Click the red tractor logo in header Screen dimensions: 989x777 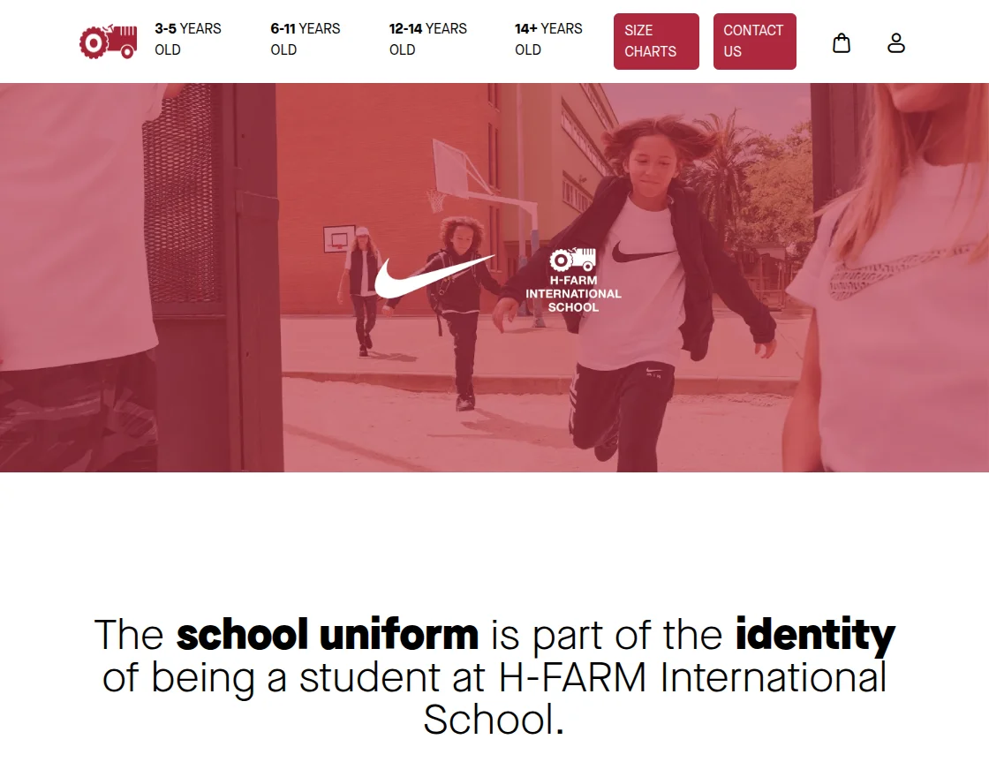108,41
